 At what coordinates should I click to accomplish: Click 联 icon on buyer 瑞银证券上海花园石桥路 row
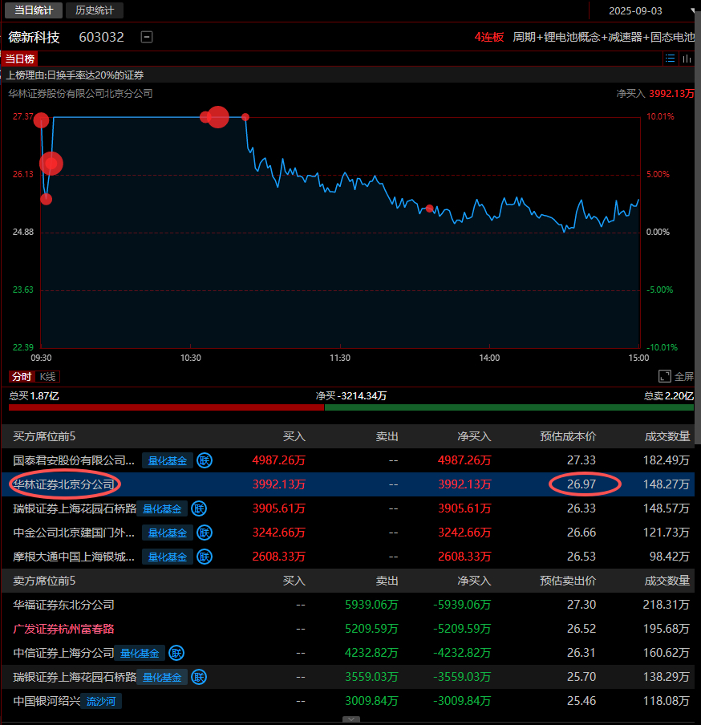[x=199, y=508]
